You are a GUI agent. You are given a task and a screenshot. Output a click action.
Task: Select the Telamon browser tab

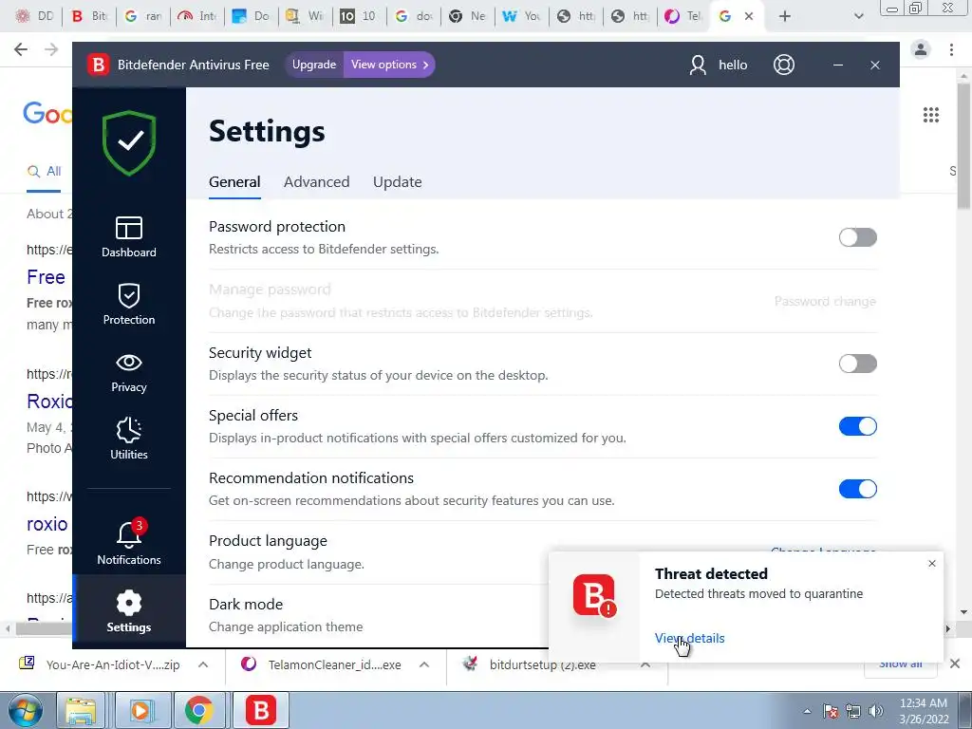click(x=682, y=16)
